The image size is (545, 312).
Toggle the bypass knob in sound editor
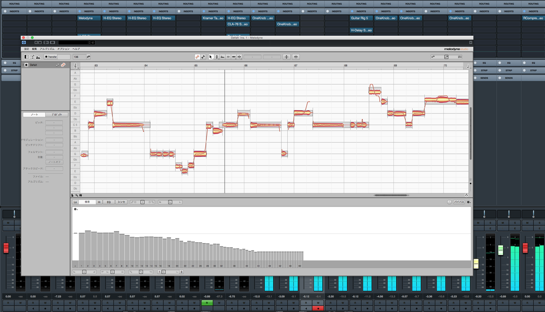(x=449, y=202)
